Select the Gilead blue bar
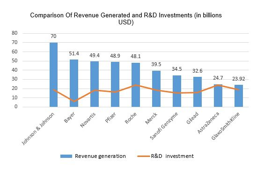Screen dimensions: 264x171 tap(198, 92)
